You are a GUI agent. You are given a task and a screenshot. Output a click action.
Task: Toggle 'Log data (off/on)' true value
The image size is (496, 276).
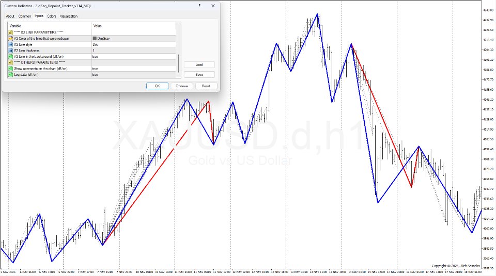pos(95,74)
